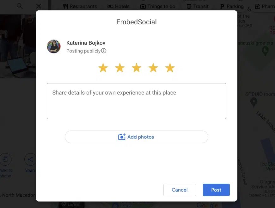Select the Restaurants filter chip
This screenshot has height=208, width=275.
[x=80, y=7]
